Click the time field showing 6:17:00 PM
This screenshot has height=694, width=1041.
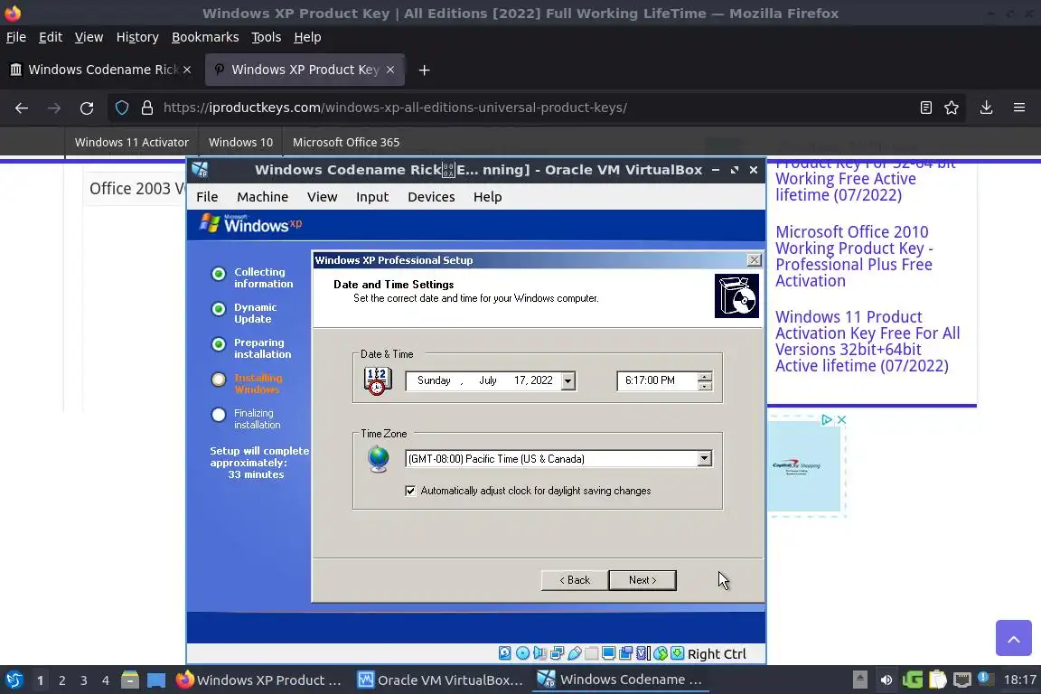(657, 380)
